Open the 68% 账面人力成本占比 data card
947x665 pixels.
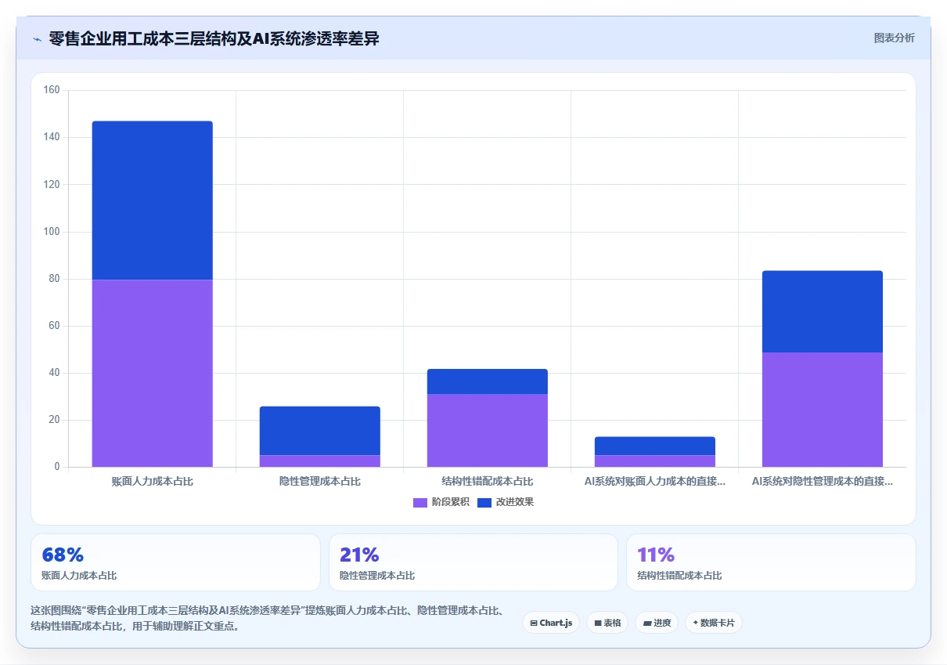pyautogui.click(x=175, y=562)
